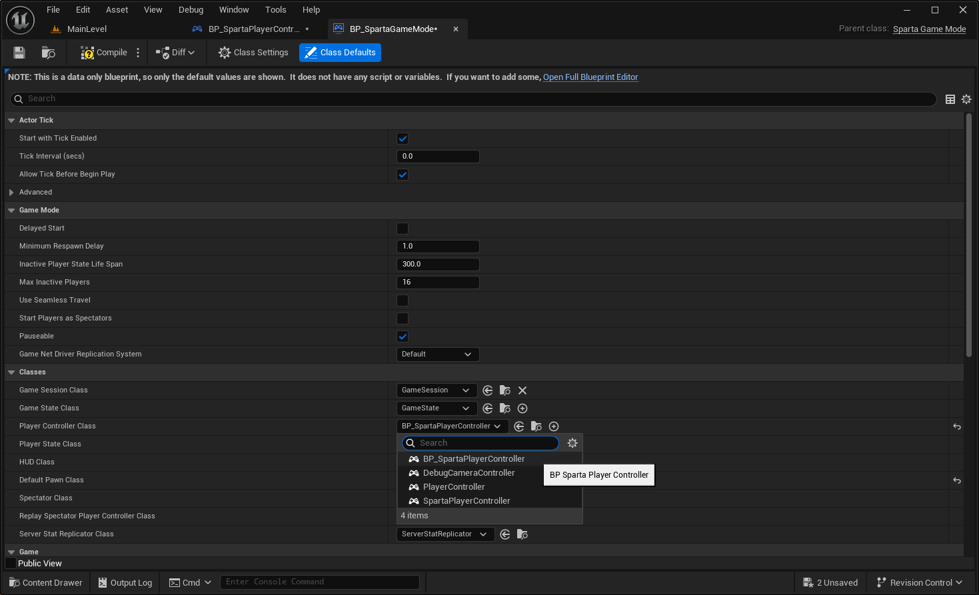
Task: Open Game Net Driver Replication System dropdown
Action: pyautogui.click(x=438, y=354)
